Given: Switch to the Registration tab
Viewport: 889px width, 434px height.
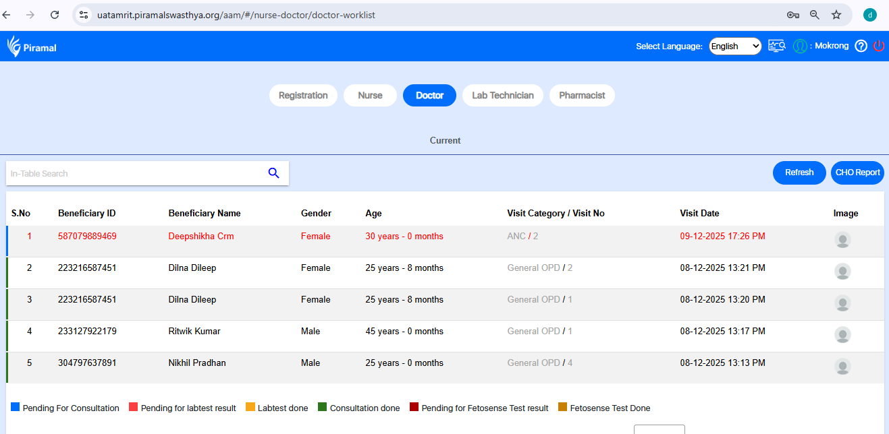Looking at the screenshot, I should tap(303, 96).
